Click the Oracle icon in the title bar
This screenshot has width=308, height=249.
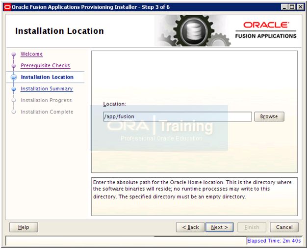pos(7,7)
